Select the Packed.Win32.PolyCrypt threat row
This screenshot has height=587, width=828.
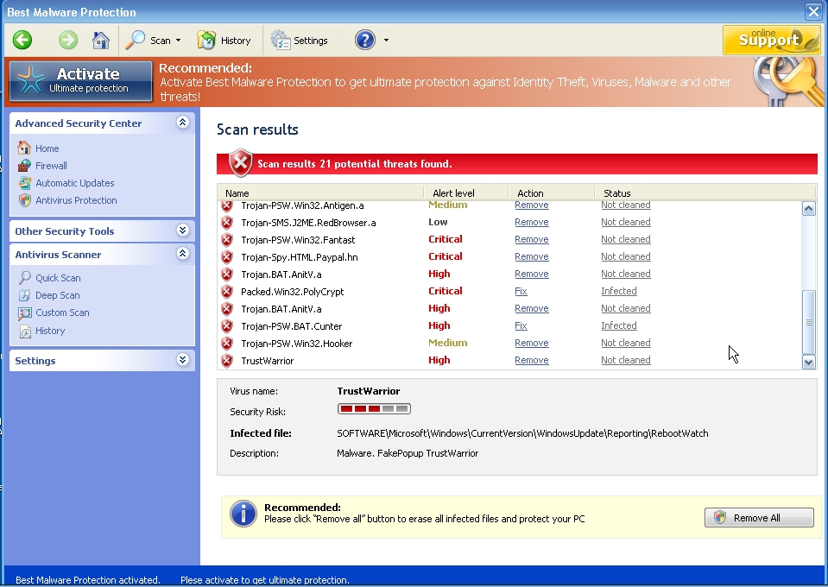coord(509,292)
